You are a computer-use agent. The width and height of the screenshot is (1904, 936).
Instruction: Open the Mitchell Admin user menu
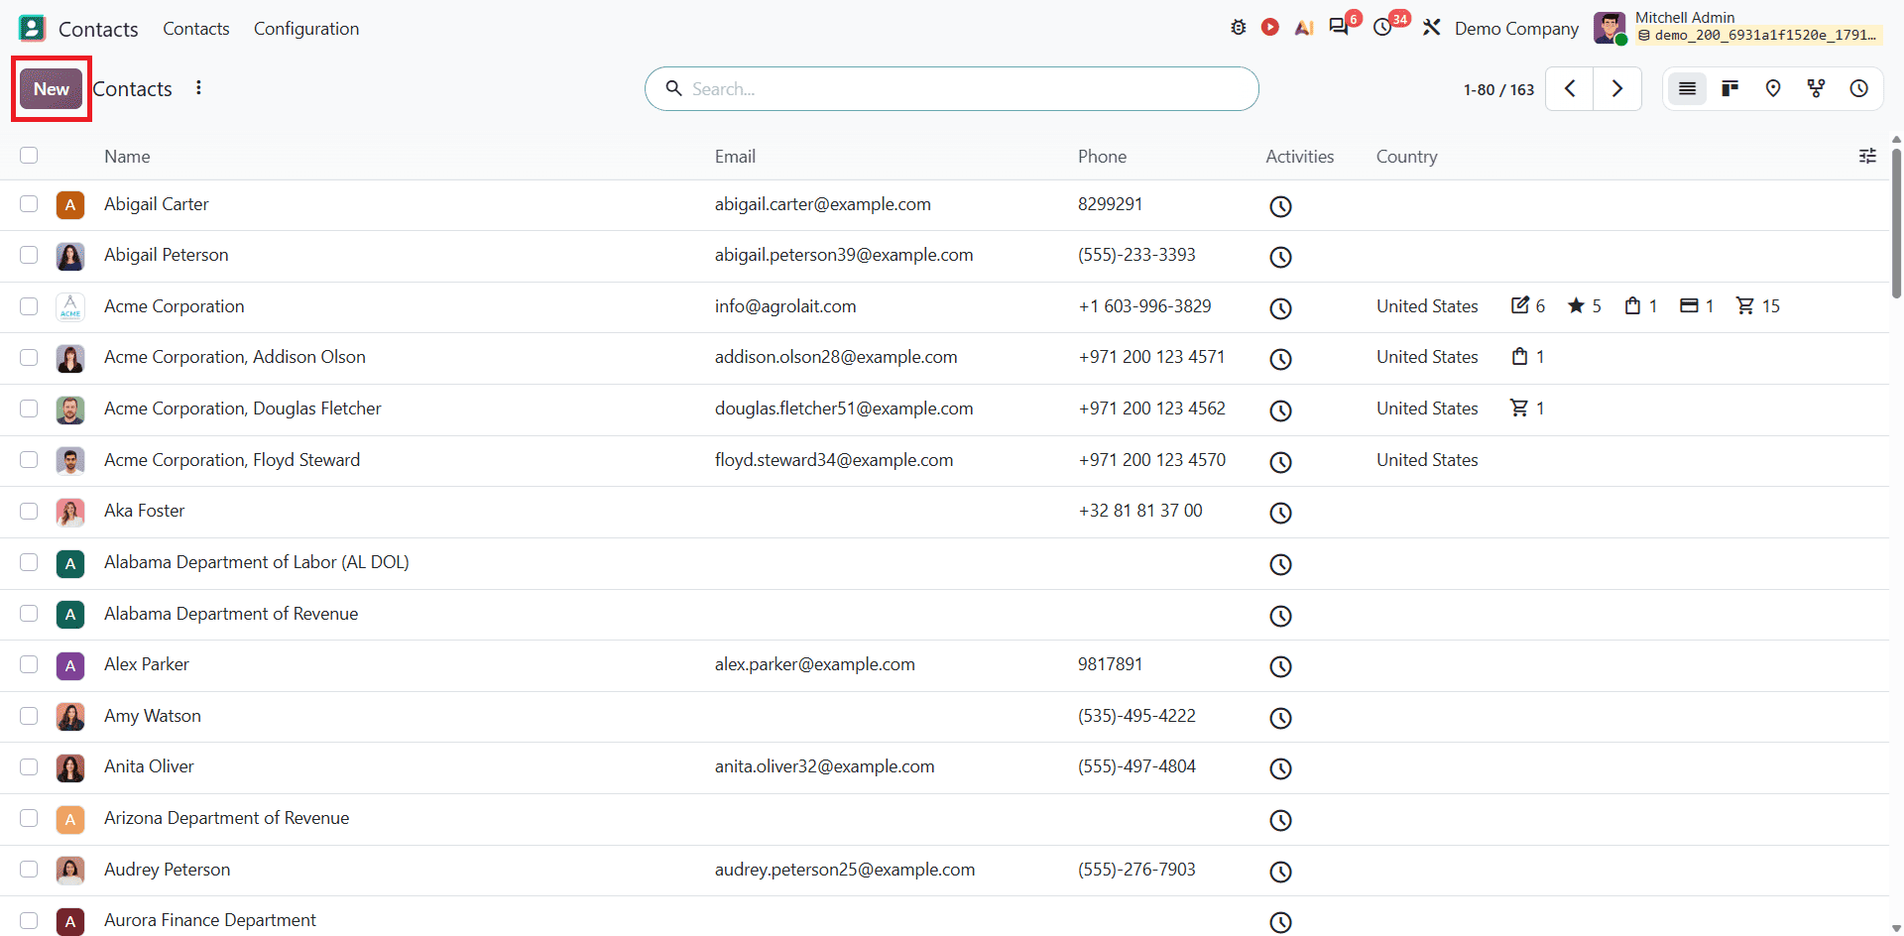(1737, 27)
